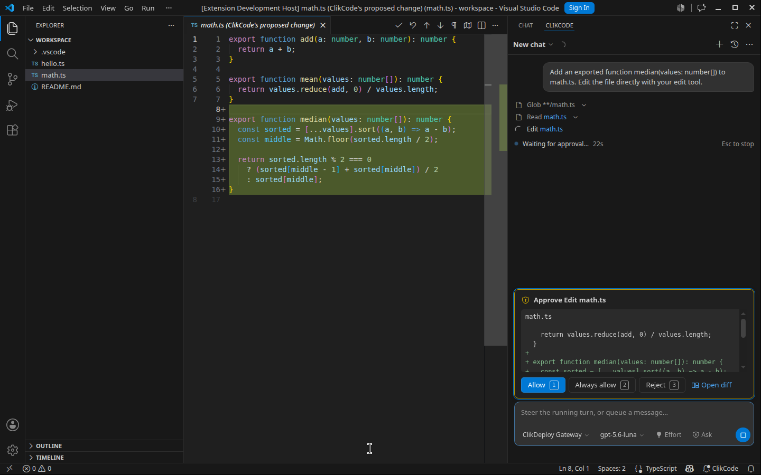The height and width of the screenshot is (475, 761).
Task: Discard the proposed change with the undo arrow icon
Action: (x=413, y=25)
